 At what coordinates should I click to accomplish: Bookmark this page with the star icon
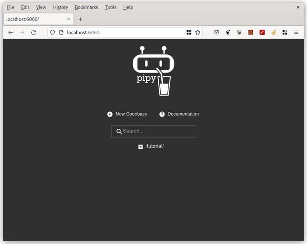pyautogui.click(x=198, y=32)
